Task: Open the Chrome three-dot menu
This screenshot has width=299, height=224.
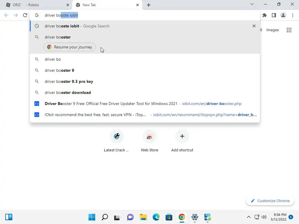Action: [293, 15]
